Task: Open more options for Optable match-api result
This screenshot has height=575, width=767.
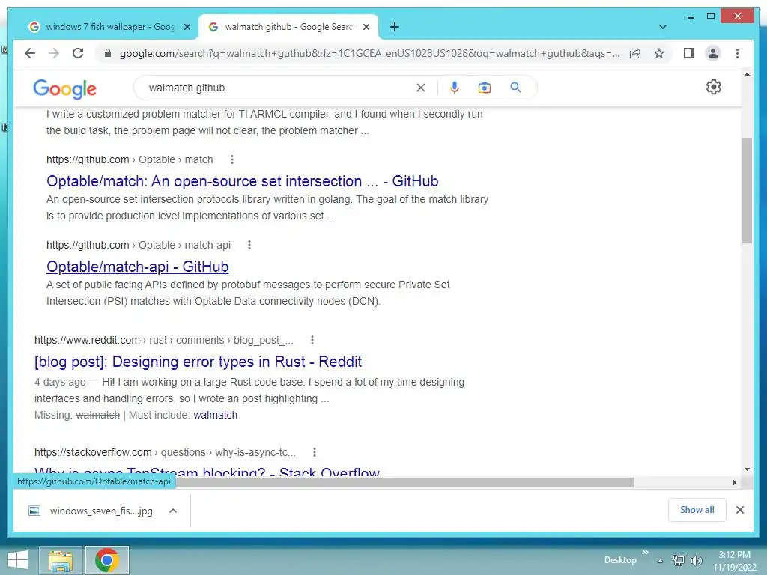Action: click(249, 245)
